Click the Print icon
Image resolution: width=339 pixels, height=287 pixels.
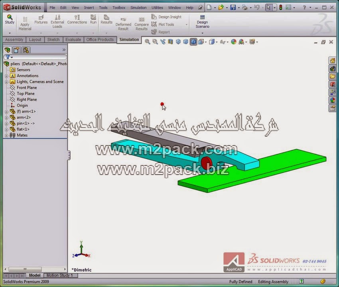tap(244, 7)
